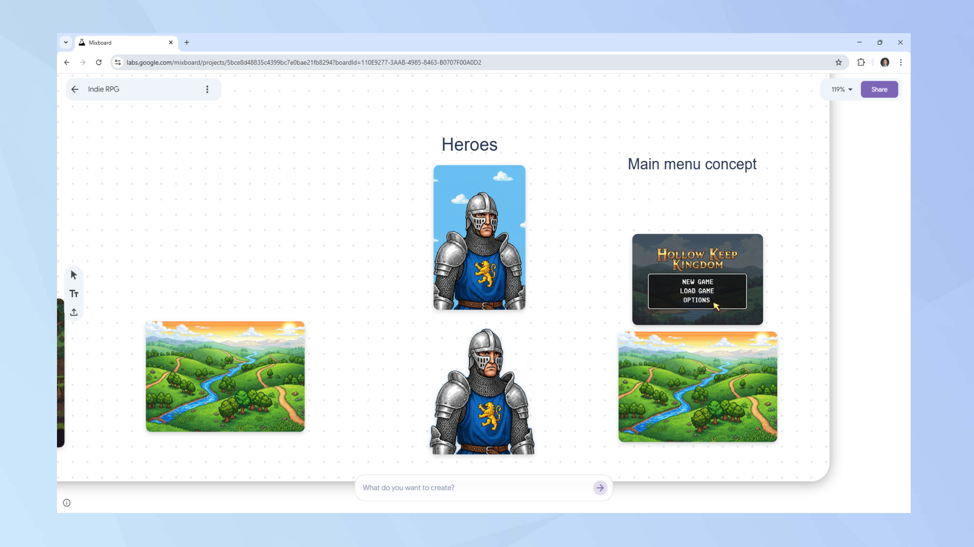
Task: Click the Share button
Action: point(879,89)
